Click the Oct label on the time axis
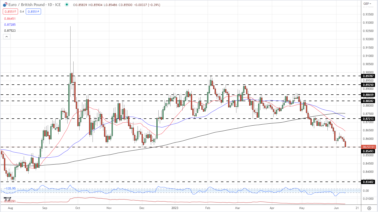The width and height of the screenshot is (378, 212). tap(78, 208)
